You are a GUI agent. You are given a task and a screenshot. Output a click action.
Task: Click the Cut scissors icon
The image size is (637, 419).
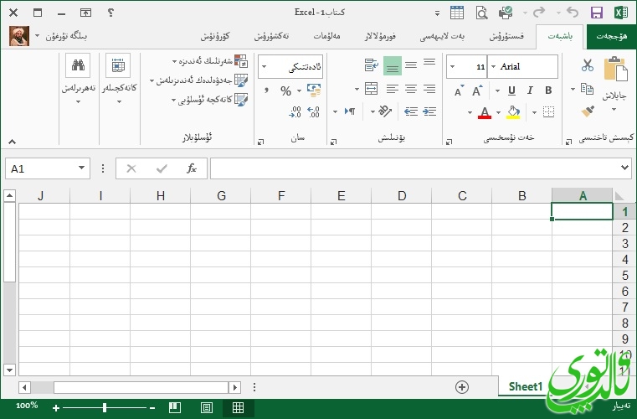(587, 65)
